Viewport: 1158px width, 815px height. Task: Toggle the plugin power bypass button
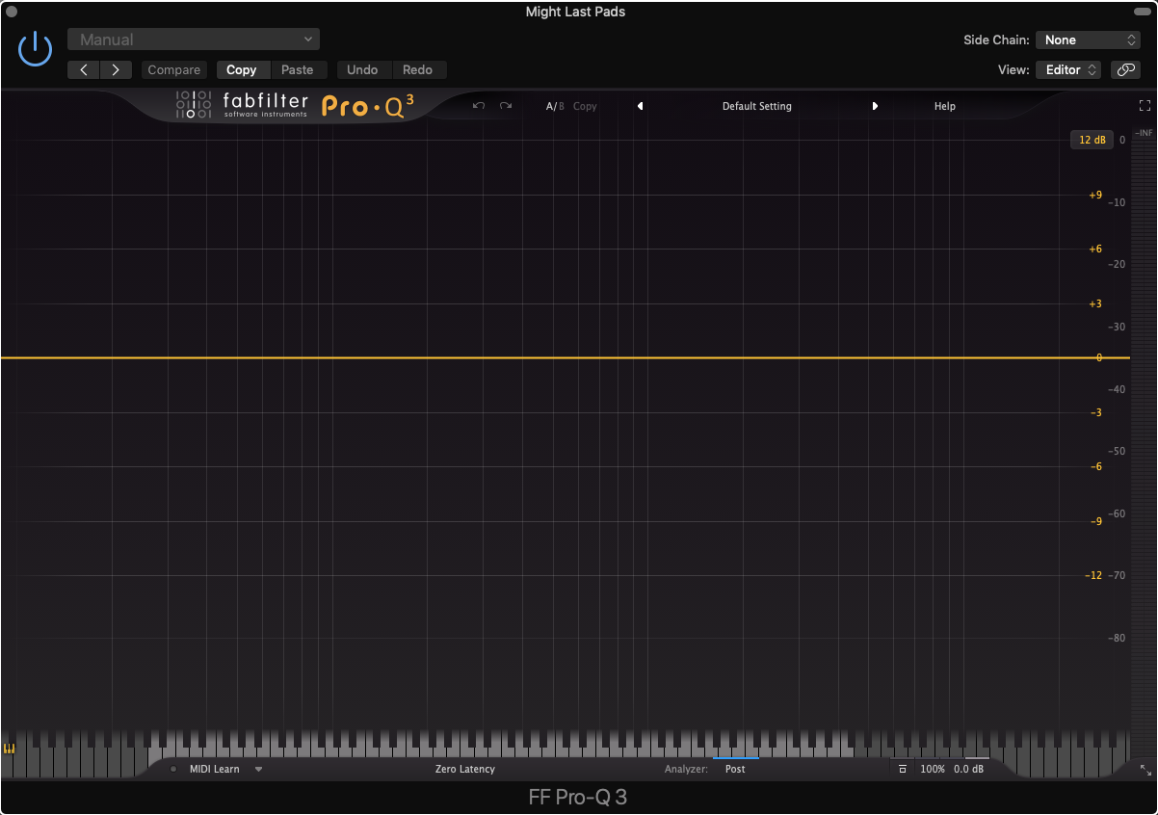pyautogui.click(x=35, y=48)
